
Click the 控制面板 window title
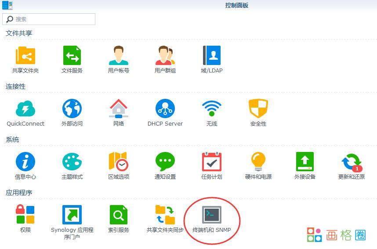coord(237,5)
